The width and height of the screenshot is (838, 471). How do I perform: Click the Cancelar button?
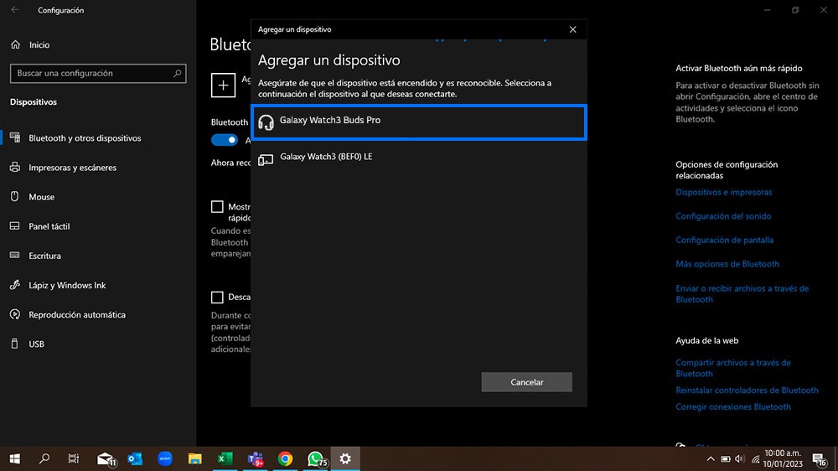click(x=526, y=382)
